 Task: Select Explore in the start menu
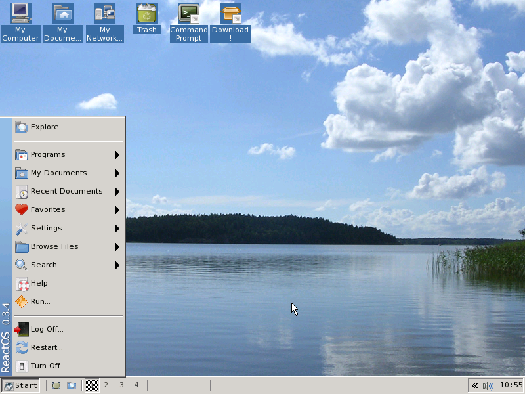click(x=45, y=127)
